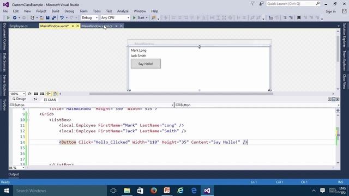Screen dimensions: 349x196
Task: Collapse pane icon at right of XAML bar
Action: tap(338, 99)
